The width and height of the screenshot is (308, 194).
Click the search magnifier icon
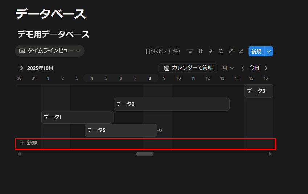(x=221, y=51)
